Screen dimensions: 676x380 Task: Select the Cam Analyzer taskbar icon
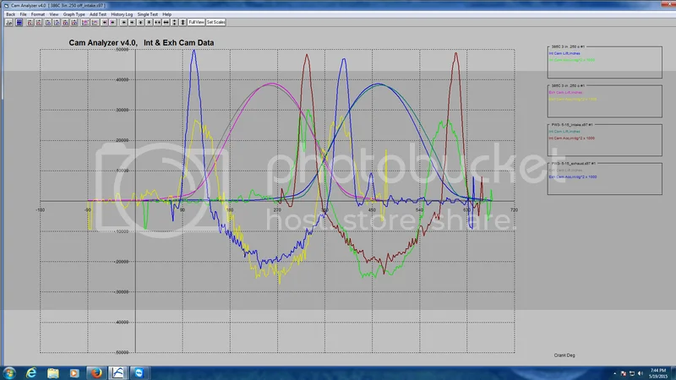pyautogui.click(x=117, y=372)
